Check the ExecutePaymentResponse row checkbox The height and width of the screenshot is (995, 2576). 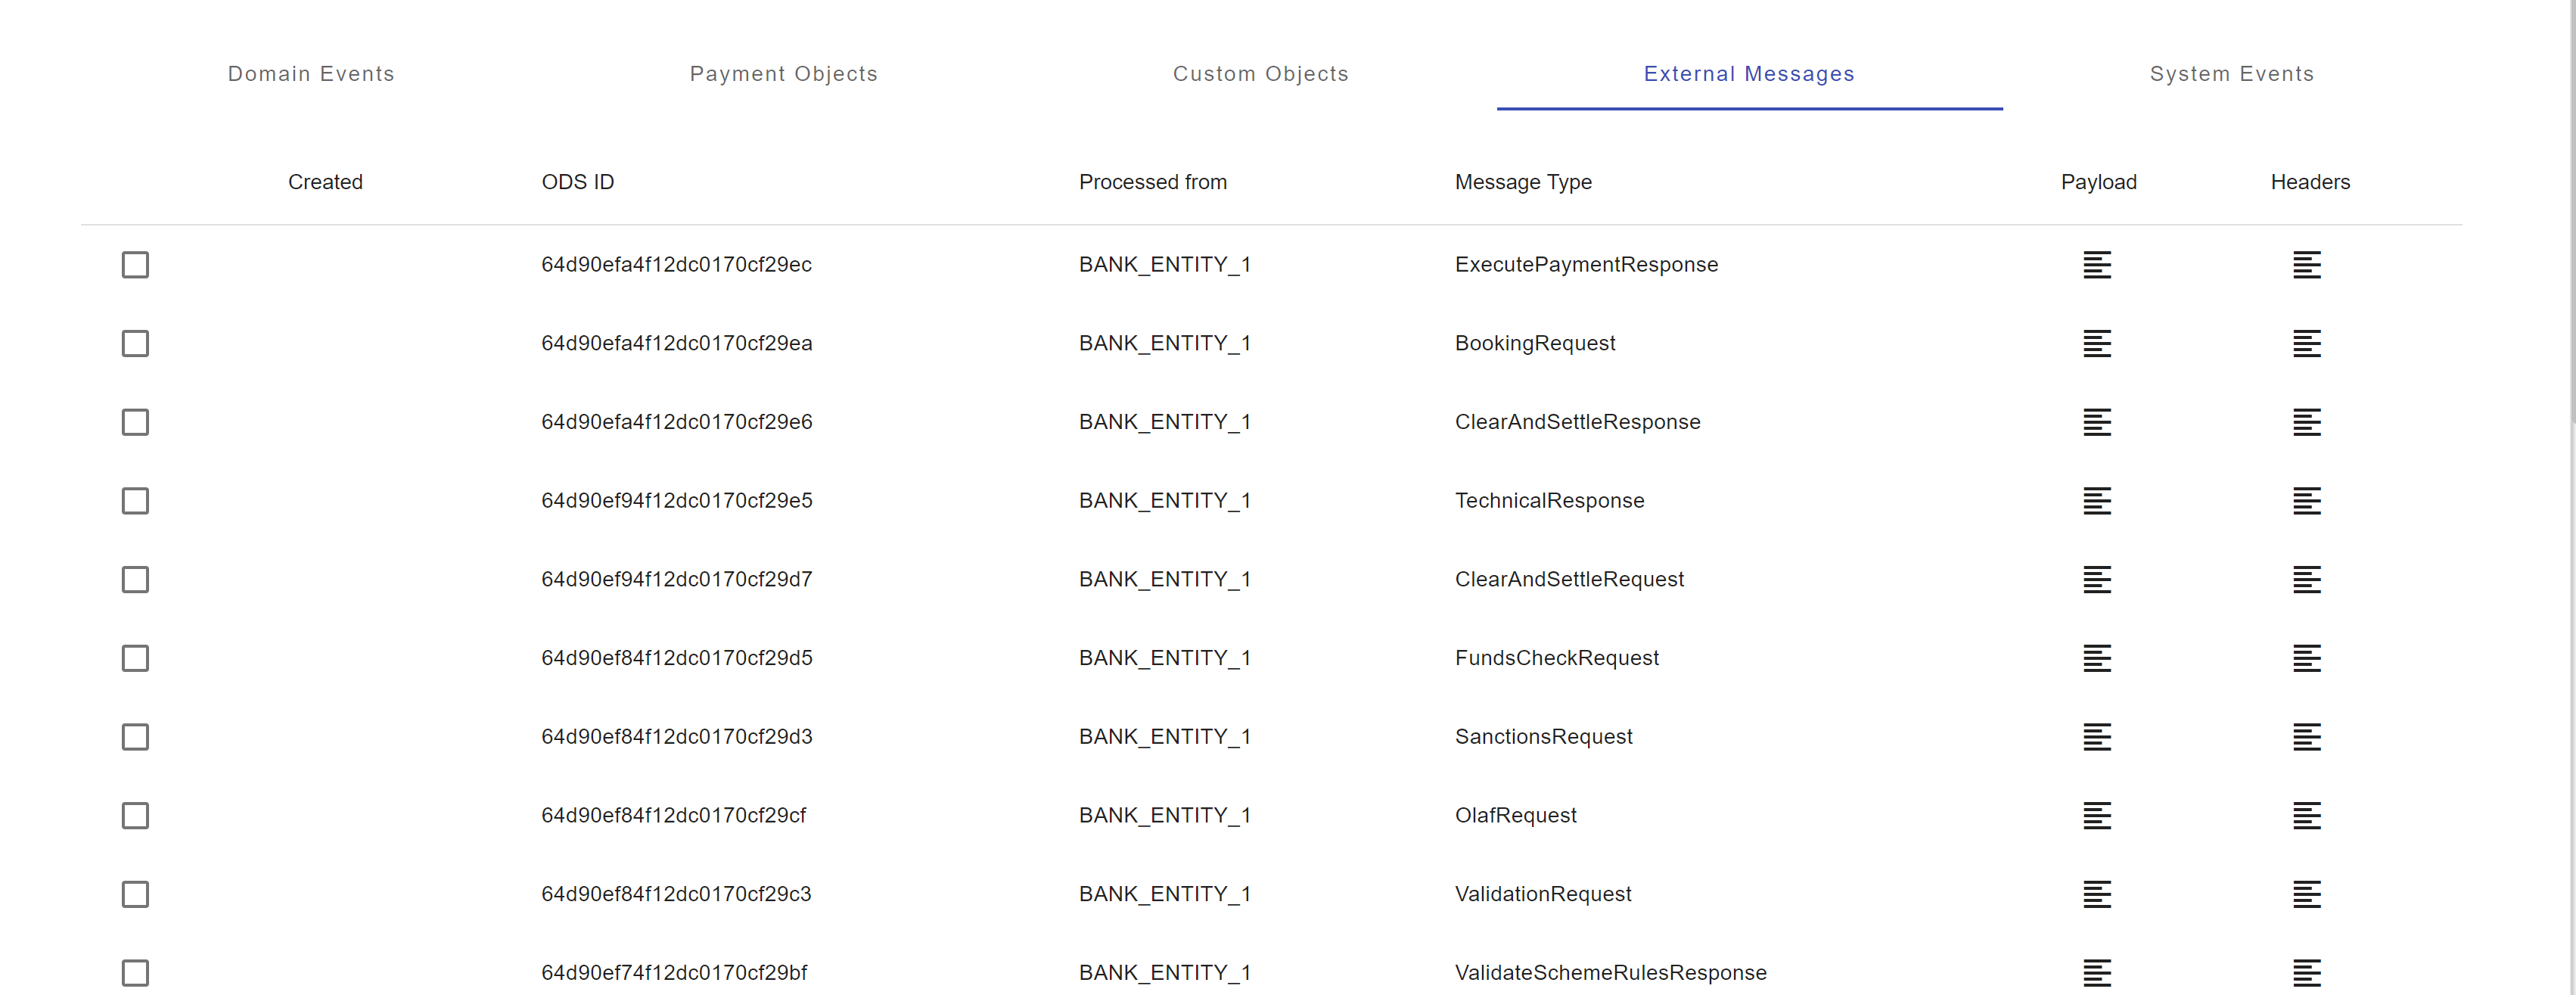[x=135, y=264]
